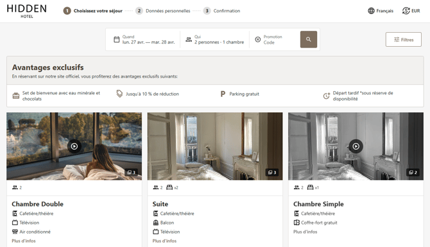Click the text Jusqu'à 10 % de réduction

(152, 94)
